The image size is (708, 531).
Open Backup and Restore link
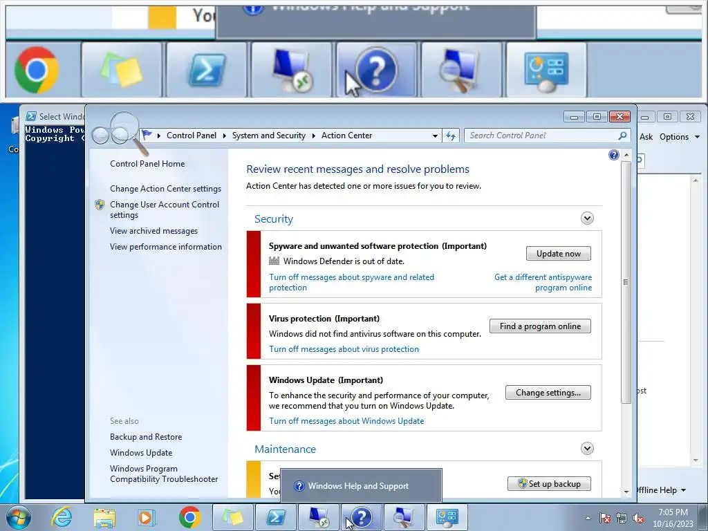point(146,437)
